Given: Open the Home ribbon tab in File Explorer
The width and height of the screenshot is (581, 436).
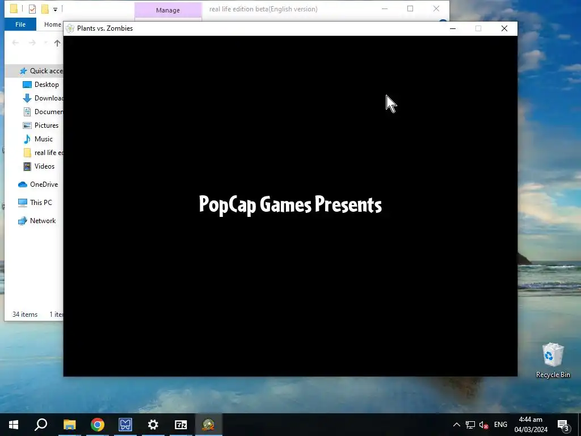Looking at the screenshot, I should 52,24.
